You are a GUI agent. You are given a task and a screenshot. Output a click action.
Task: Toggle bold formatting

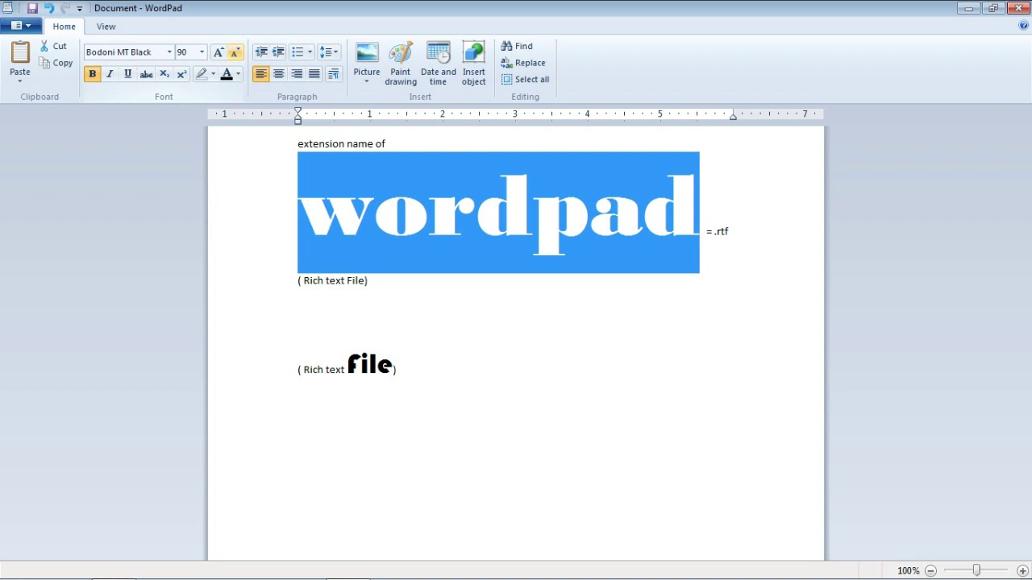click(x=92, y=74)
